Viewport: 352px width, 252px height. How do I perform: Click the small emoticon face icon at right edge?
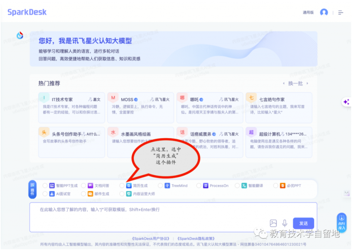point(346,193)
